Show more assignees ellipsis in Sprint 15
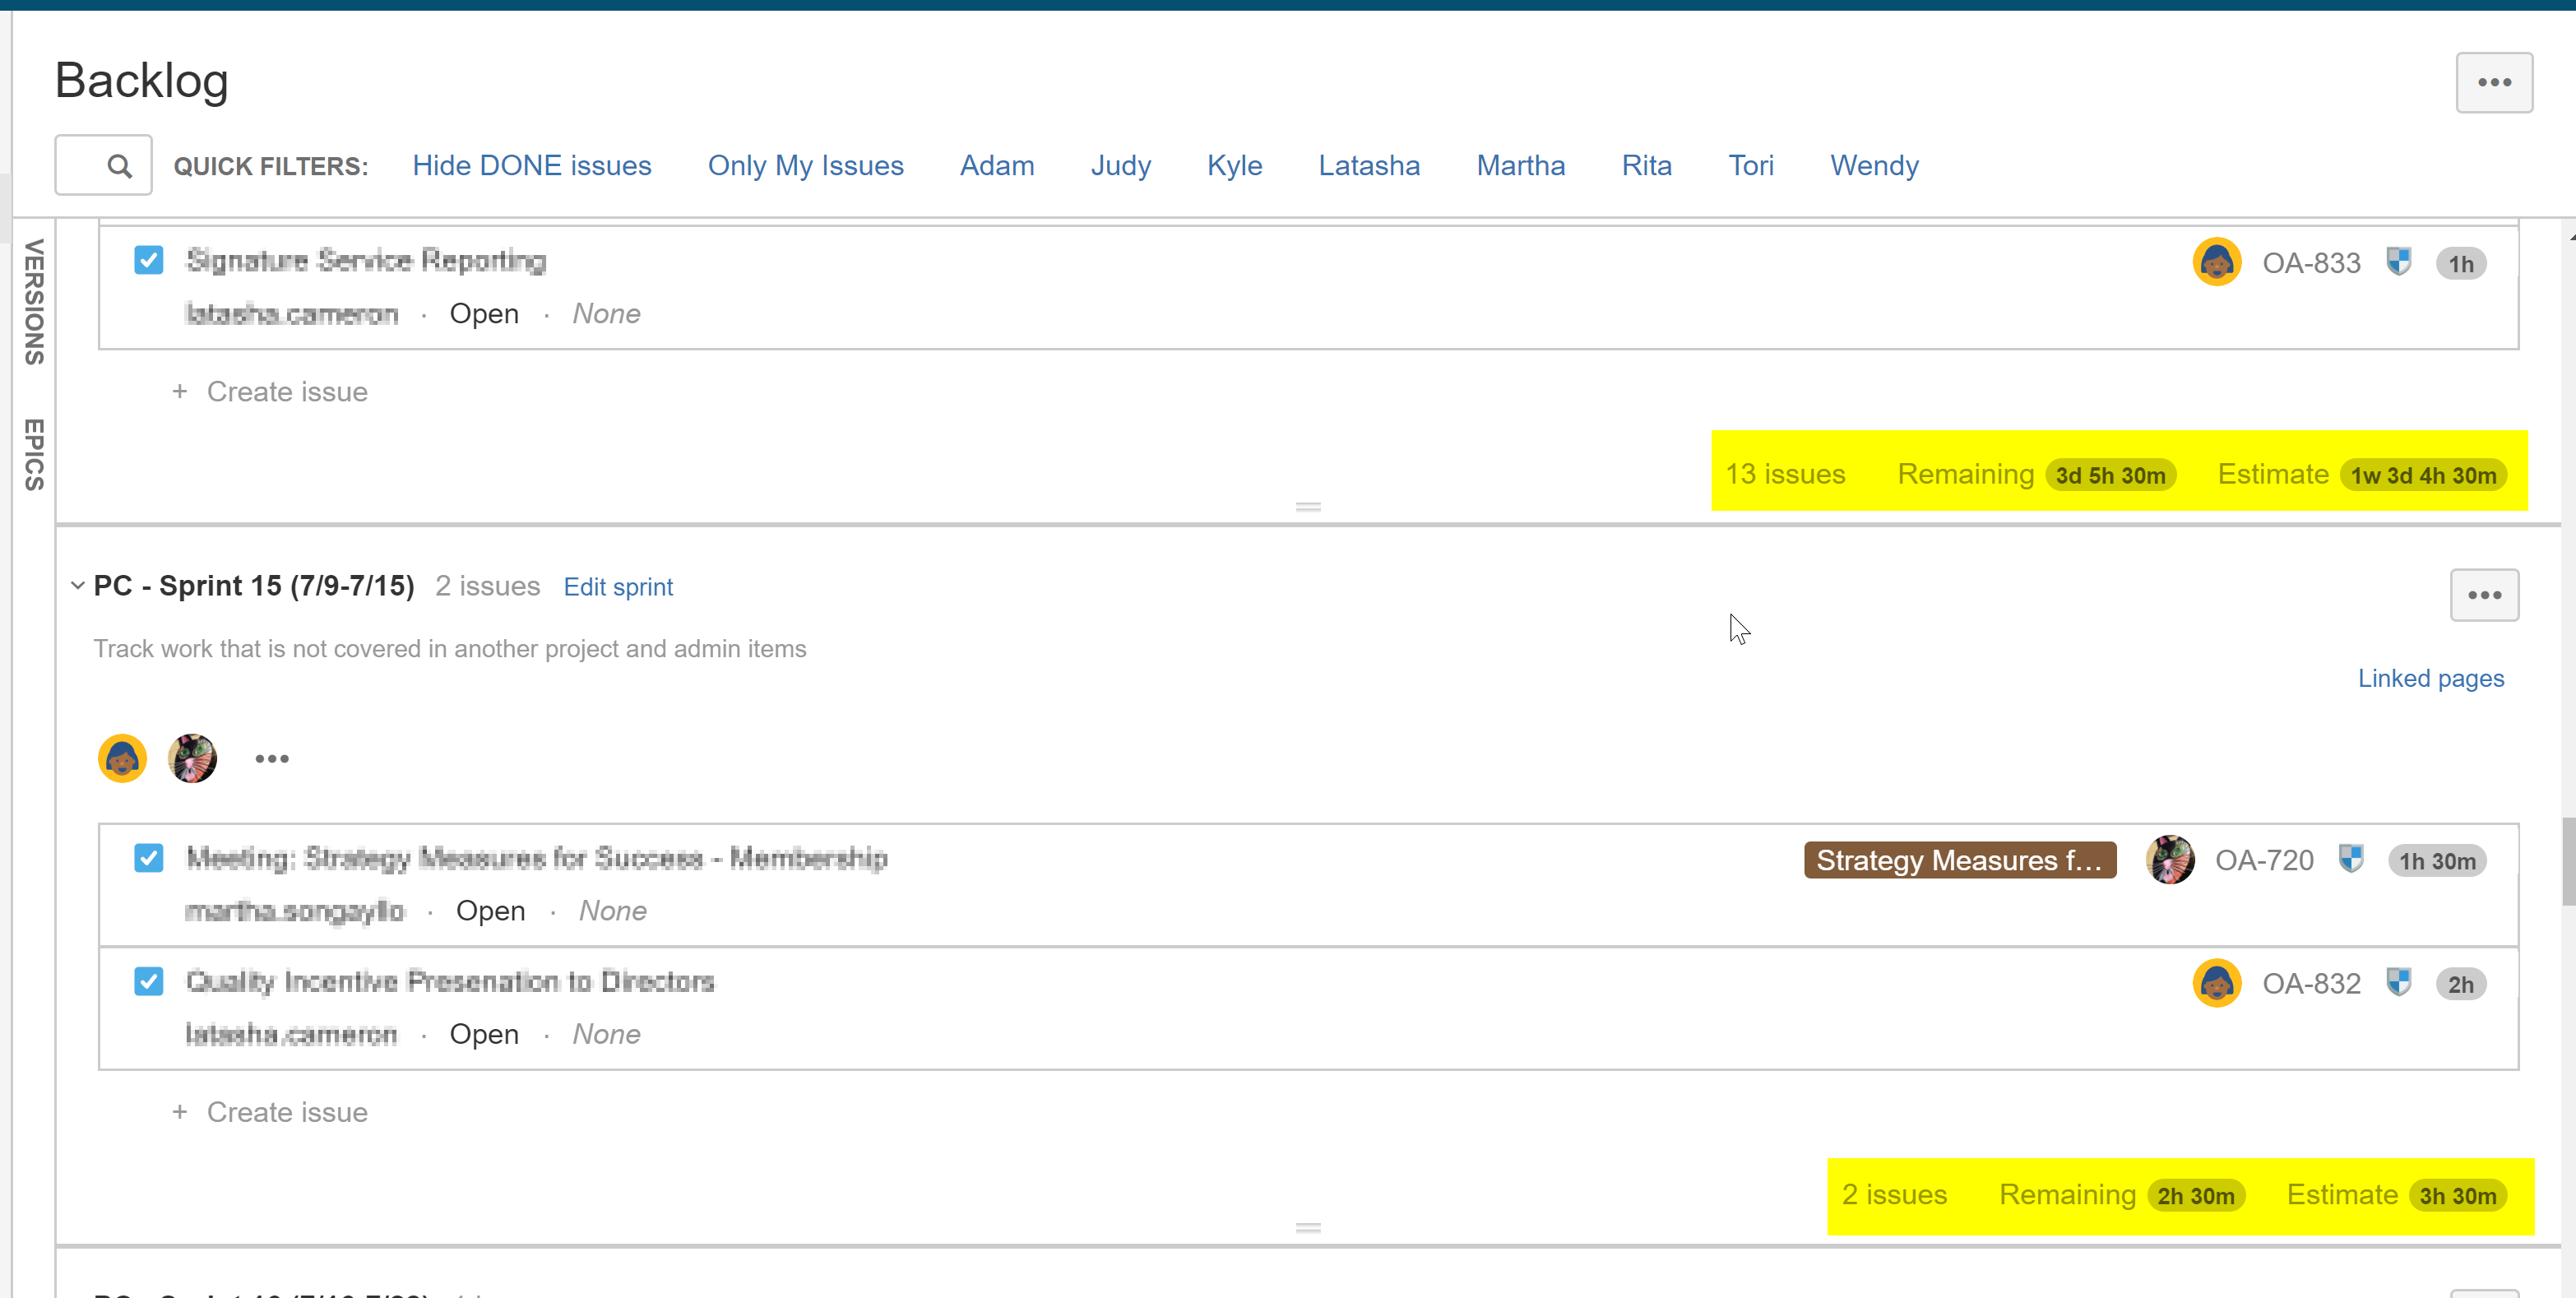This screenshot has width=2576, height=1298. pyautogui.click(x=272, y=759)
